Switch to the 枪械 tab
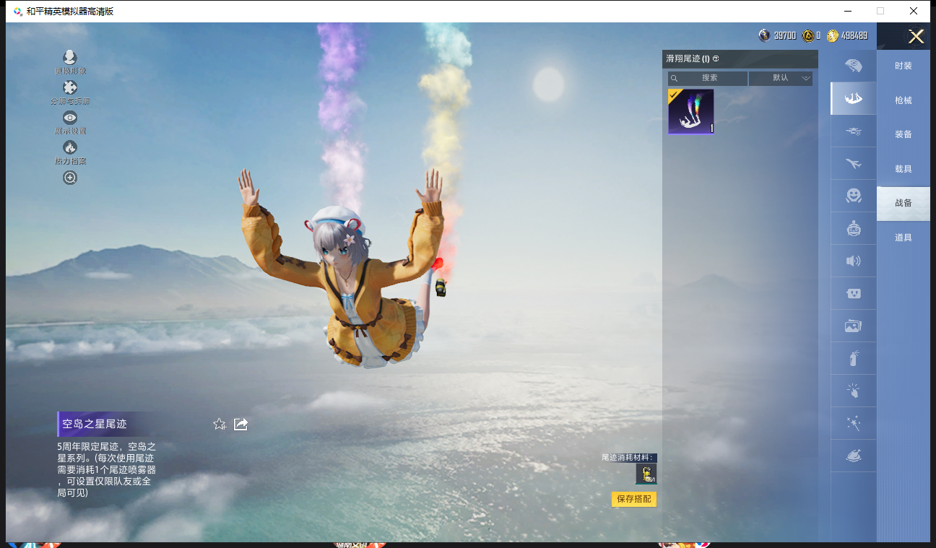936x548 pixels. 903,100
